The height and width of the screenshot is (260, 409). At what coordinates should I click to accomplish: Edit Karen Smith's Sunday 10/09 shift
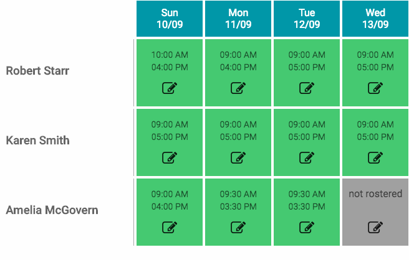169,157
